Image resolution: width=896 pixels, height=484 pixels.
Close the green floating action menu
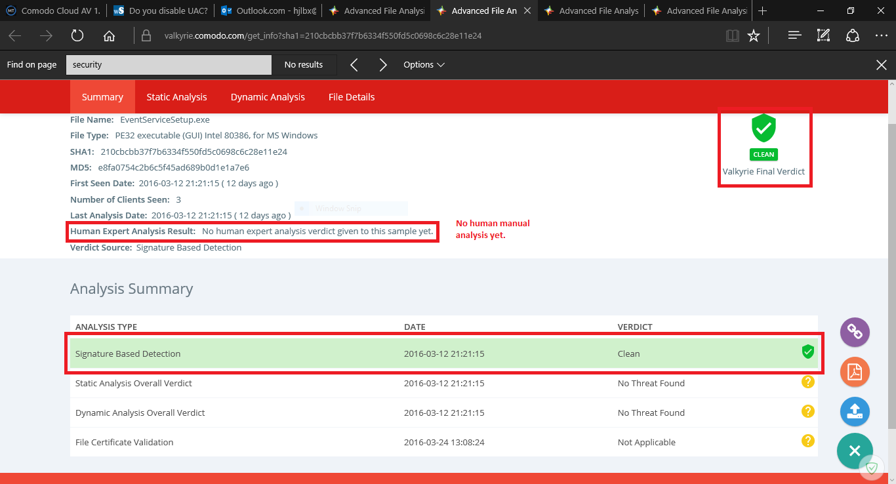coord(854,451)
